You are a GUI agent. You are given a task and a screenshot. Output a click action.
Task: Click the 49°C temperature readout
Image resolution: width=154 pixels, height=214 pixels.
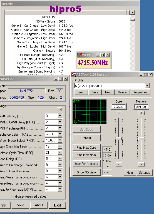(107, 150)
